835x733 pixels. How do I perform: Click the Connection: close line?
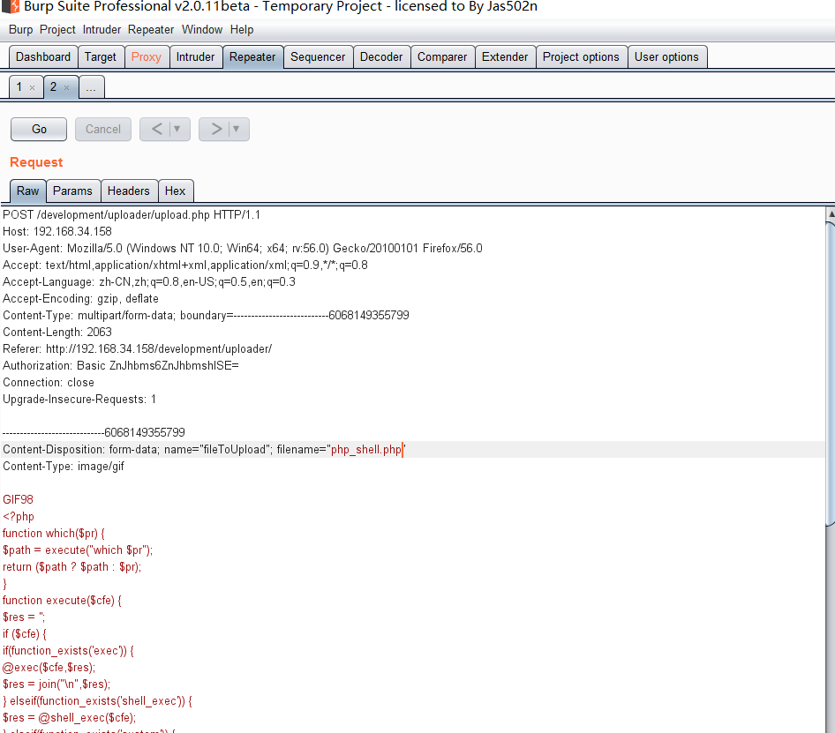[49, 383]
